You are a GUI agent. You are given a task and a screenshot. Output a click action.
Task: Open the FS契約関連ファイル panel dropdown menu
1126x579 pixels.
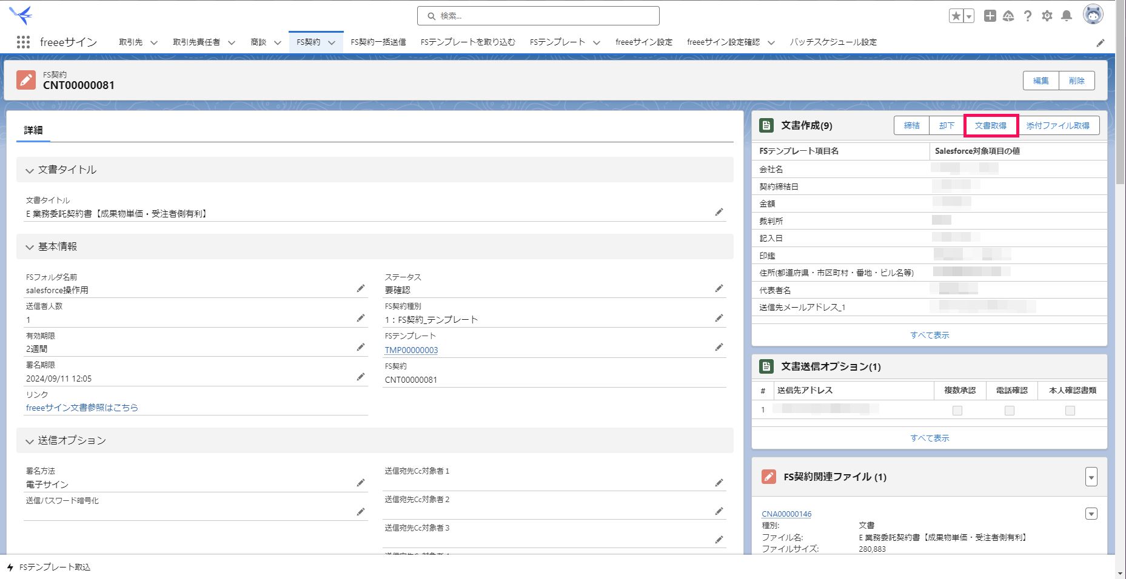[1091, 477]
